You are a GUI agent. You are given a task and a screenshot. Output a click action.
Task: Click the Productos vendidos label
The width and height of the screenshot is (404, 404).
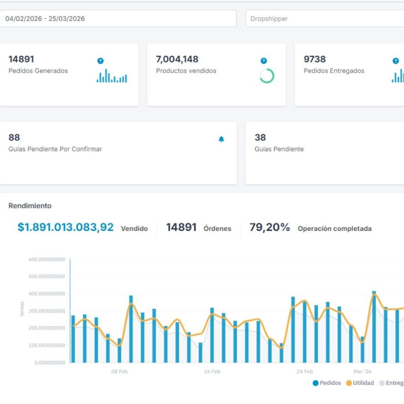point(186,71)
